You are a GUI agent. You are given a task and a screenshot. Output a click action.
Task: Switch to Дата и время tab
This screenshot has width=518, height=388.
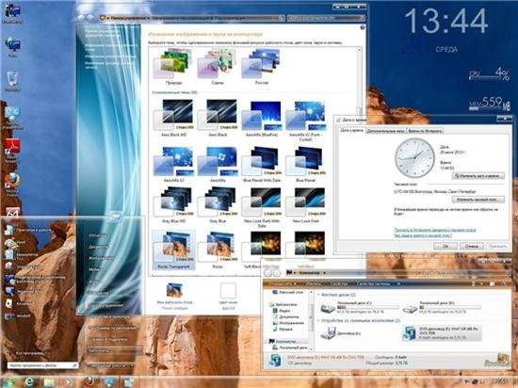click(x=351, y=131)
